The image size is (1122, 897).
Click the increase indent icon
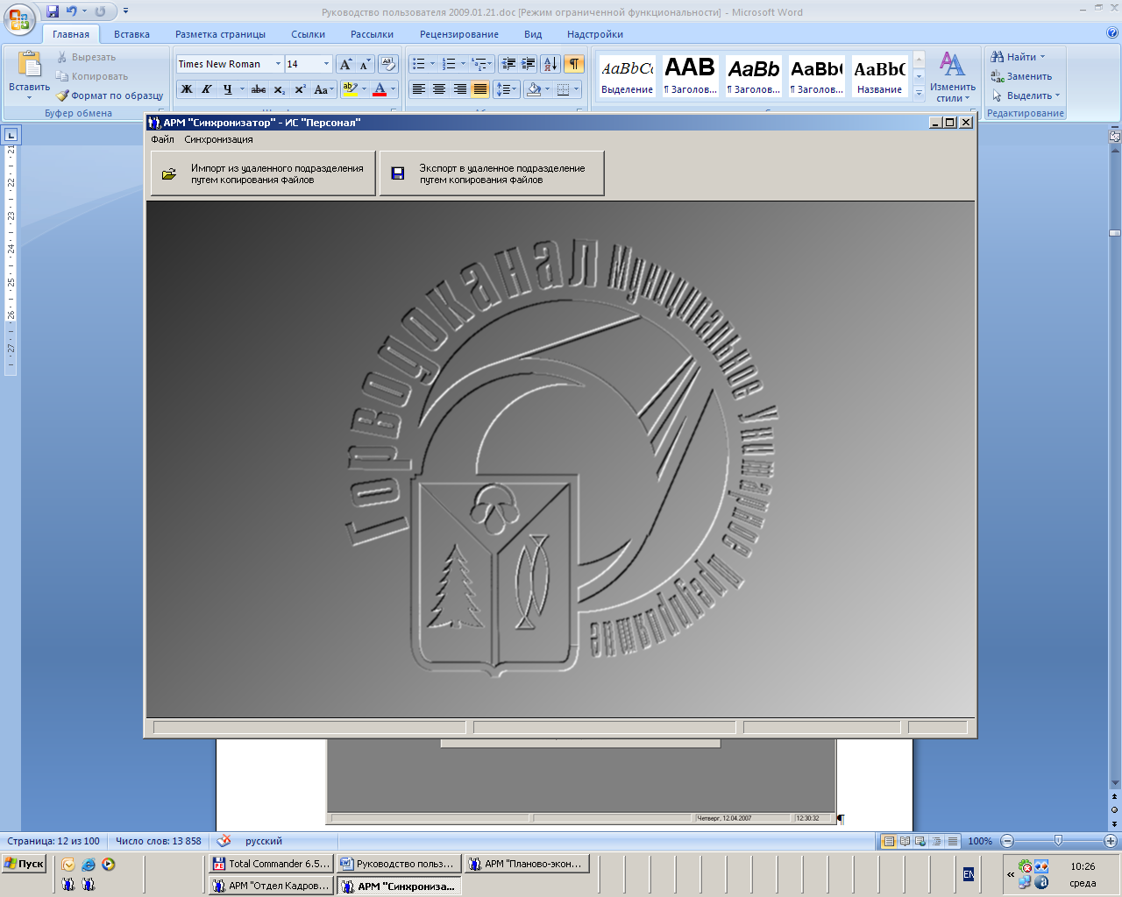tap(529, 64)
